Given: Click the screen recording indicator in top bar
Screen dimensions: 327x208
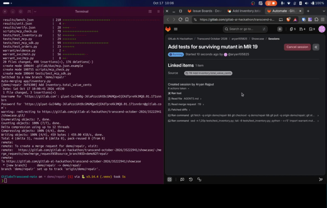Looking at the screenshot, I should pyautogui.click(x=271, y=3).
